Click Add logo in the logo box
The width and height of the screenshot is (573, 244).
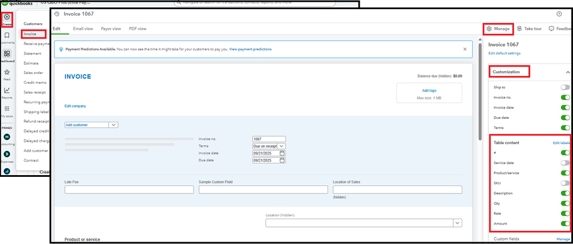coord(429,90)
